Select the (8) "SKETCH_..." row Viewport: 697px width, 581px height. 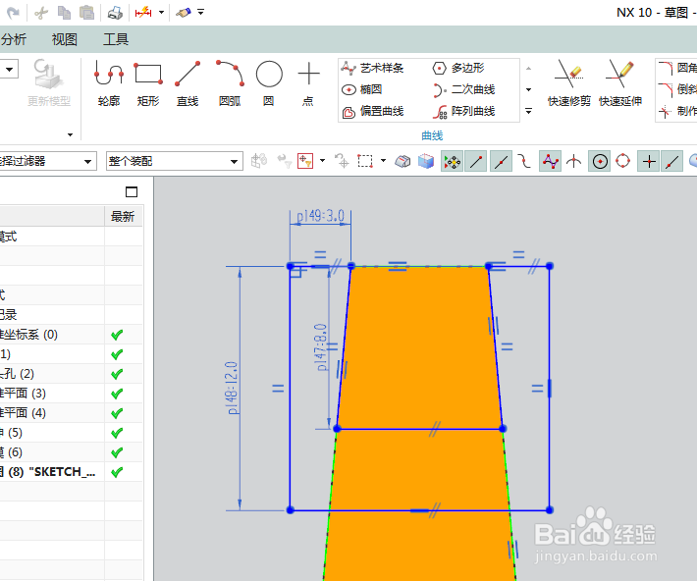[x=71, y=472]
